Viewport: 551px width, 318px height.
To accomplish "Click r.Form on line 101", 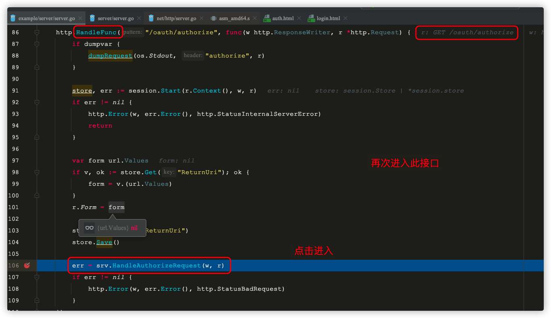I will 84,207.
